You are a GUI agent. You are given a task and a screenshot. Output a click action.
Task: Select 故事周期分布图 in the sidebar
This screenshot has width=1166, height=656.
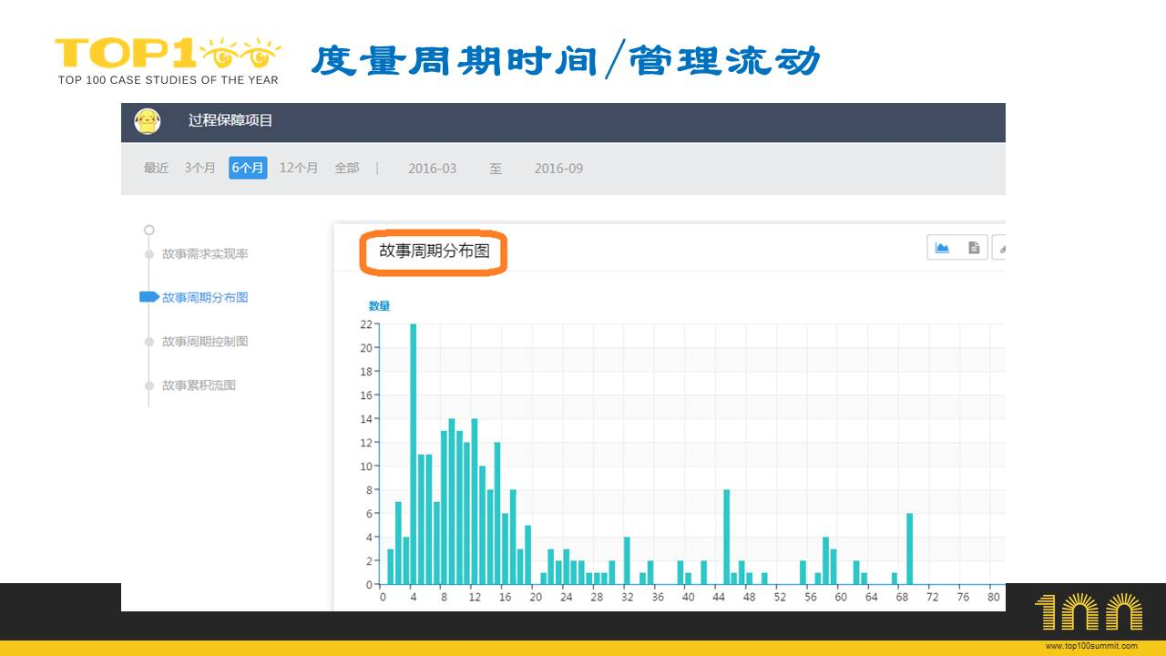[205, 297]
